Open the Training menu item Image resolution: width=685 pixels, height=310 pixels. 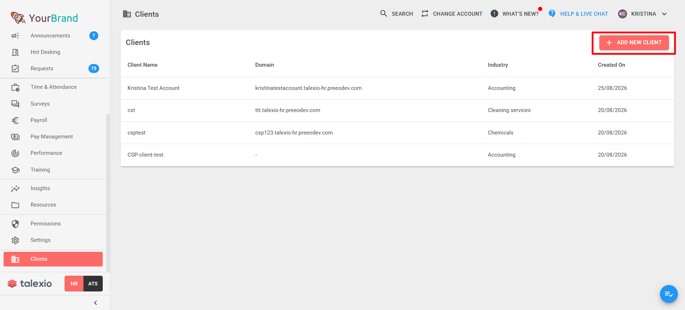pyautogui.click(x=53, y=170)
